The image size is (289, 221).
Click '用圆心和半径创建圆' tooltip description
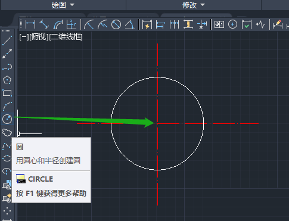pos(48,160)
